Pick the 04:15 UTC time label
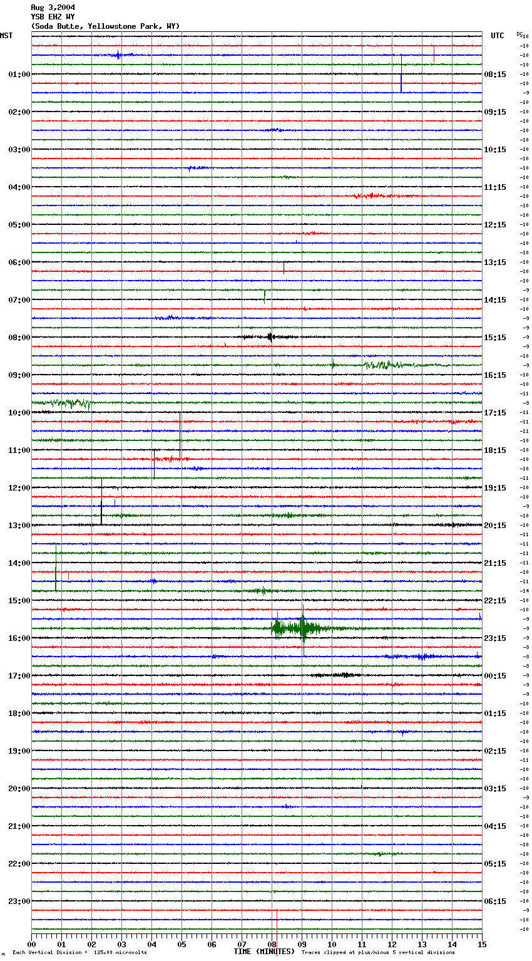The image size is (532, 961). click(x=495, y=826)
